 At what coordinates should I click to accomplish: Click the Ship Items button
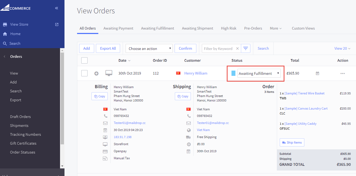(292, 143)
